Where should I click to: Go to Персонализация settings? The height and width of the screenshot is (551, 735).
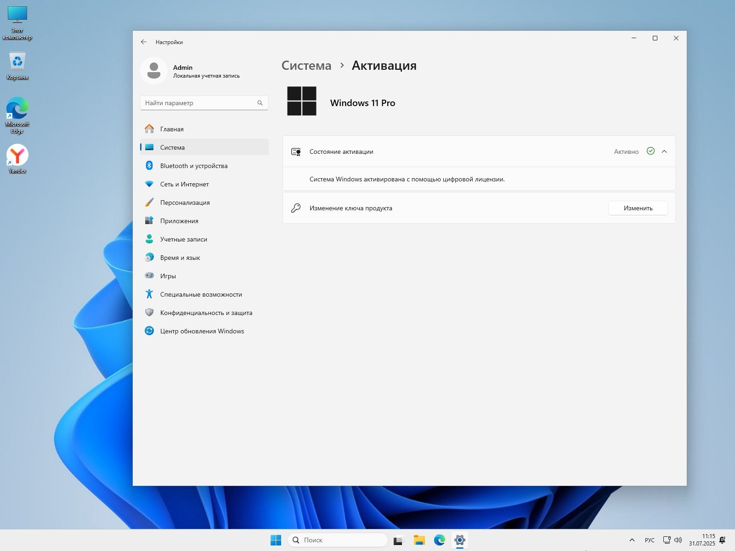[x=204, y=202]
